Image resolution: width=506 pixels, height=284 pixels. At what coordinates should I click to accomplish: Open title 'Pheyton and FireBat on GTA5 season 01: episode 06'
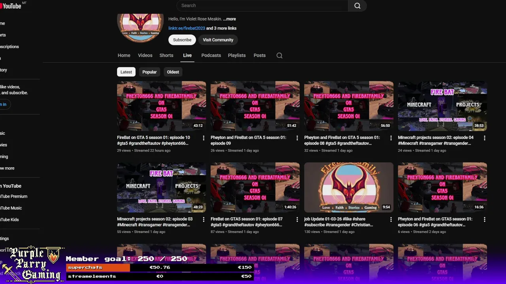tap(435, 222)
